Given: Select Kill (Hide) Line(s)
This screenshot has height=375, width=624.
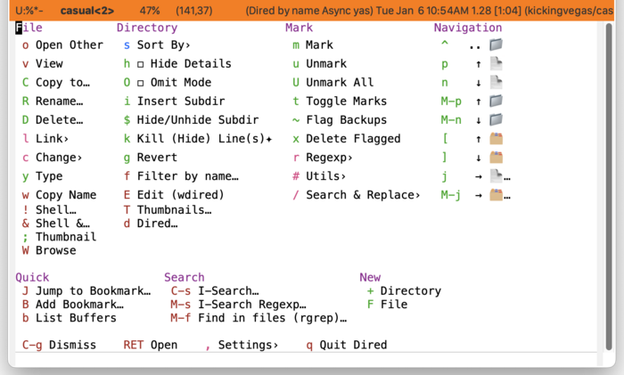Looking at the screenshot, I should pos(204,138).
